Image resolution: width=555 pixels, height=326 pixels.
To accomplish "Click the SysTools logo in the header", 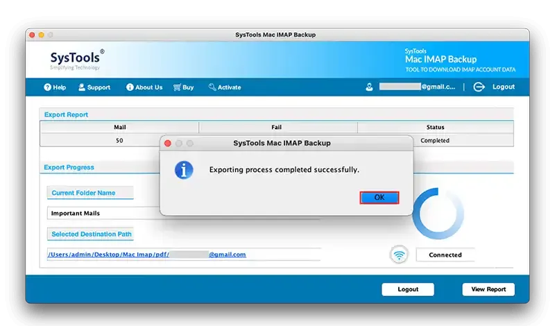I will 77,59.
